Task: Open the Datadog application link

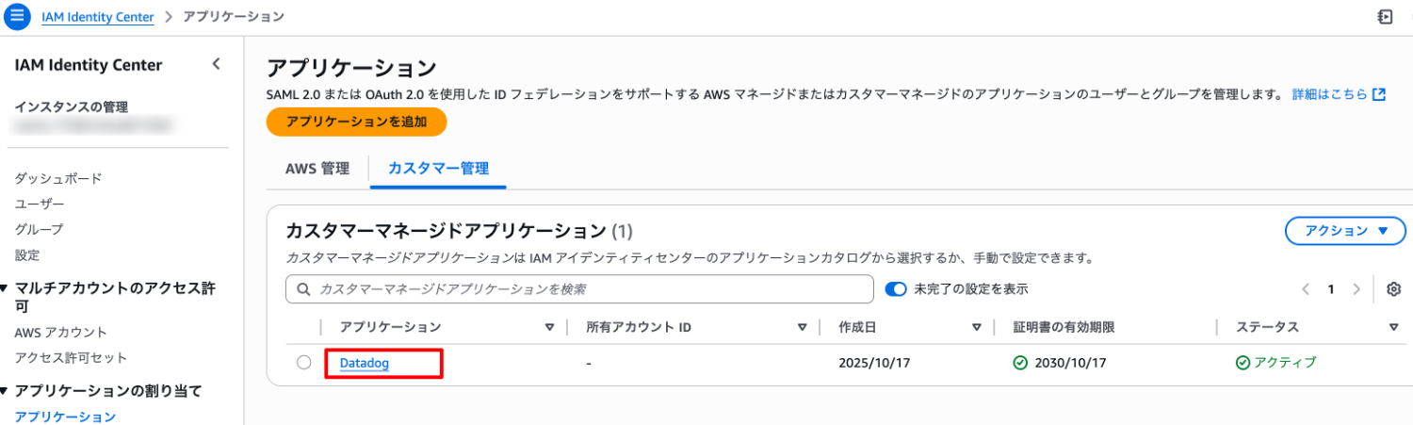Action: tap(365, 363)
